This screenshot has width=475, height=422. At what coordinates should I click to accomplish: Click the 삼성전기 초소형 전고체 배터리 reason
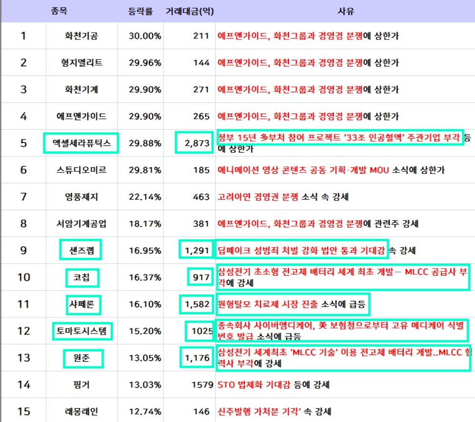(x=343, y=277)
